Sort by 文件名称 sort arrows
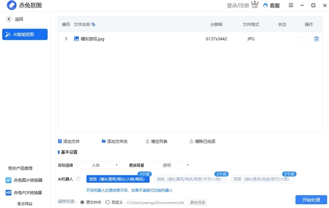This screenshot has width=329, height=208. [x=93, y=25]
